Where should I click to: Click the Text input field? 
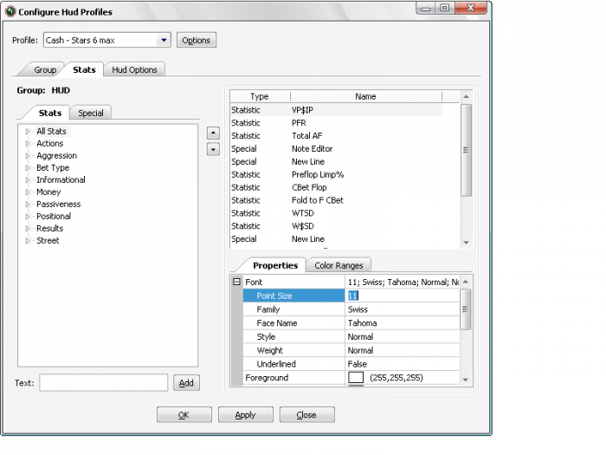tap(104, 383)
